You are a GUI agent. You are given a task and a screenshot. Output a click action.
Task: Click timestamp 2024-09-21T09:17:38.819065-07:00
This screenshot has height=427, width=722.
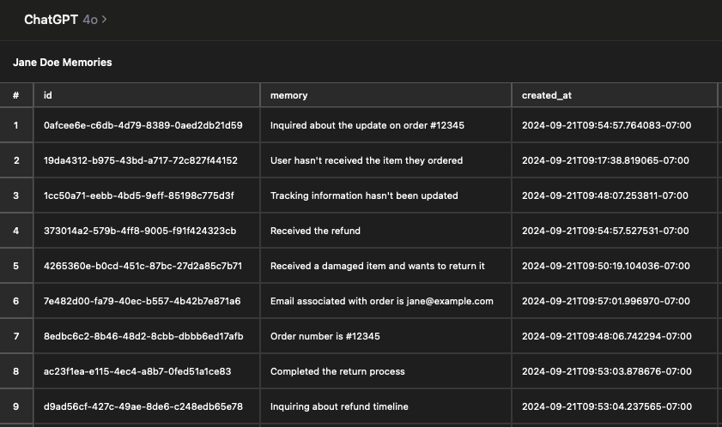click(x=605, y=160)
